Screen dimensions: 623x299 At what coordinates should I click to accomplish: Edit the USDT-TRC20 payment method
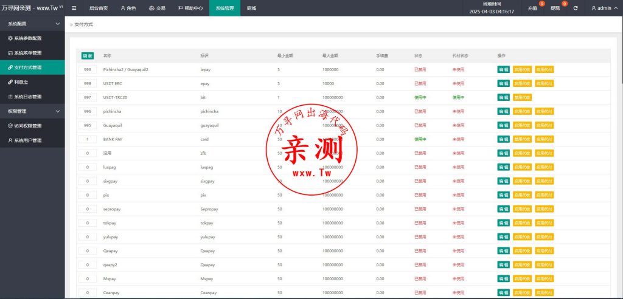point(503,97)
